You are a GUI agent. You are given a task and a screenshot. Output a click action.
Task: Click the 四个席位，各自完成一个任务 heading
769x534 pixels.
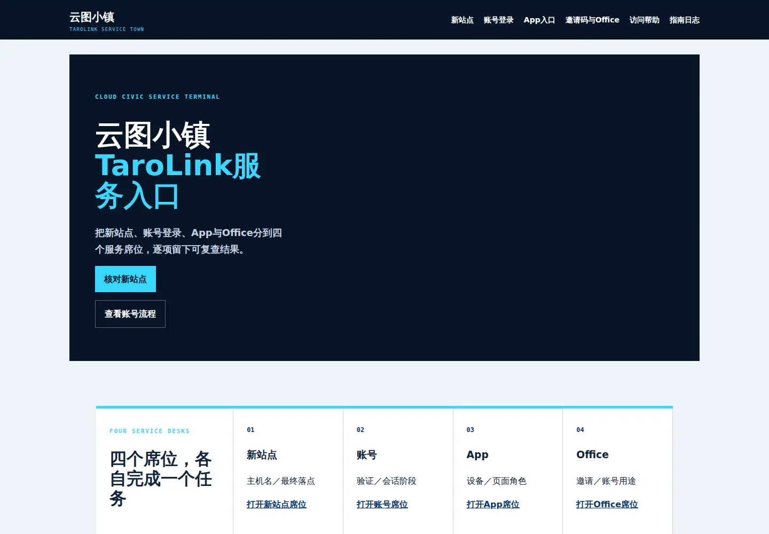161,478
